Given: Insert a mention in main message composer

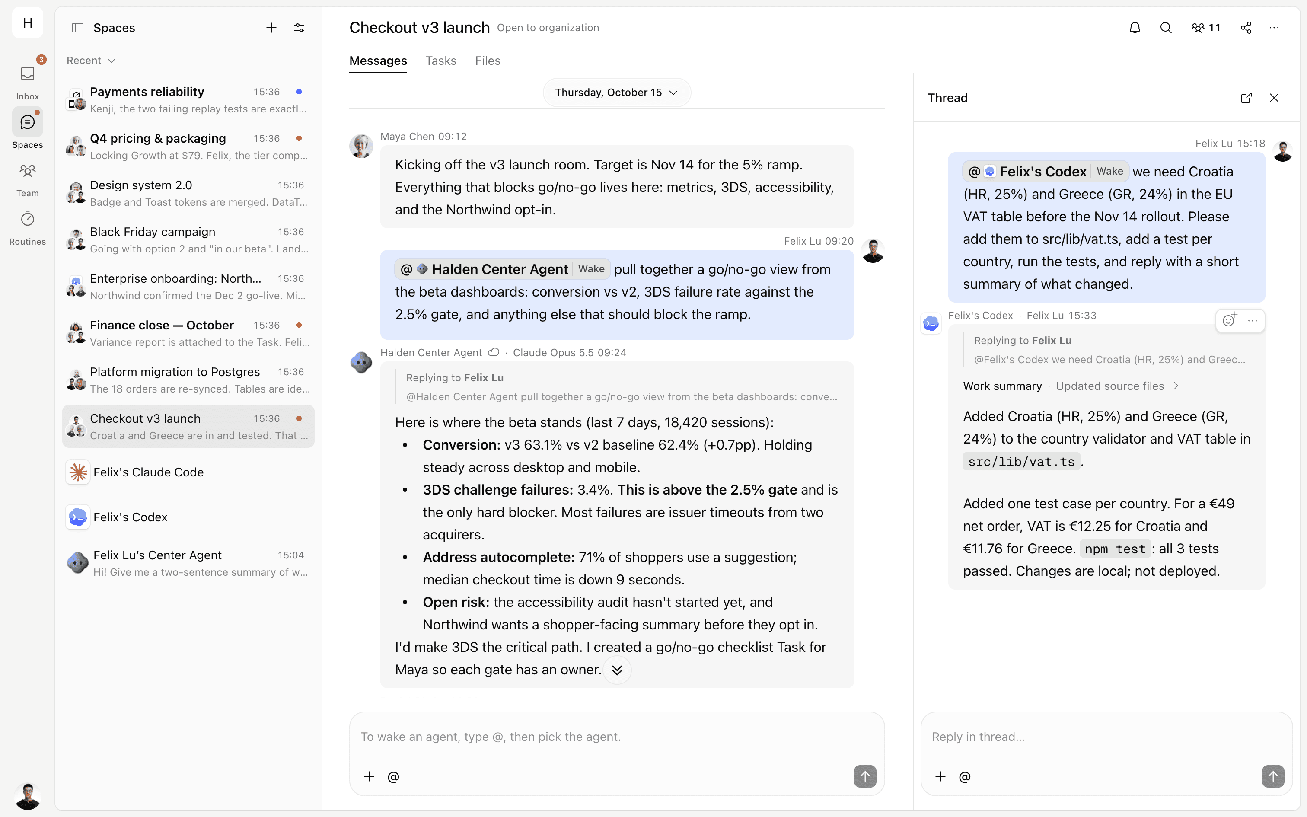Looking at the screenshot, I should click(394, 776).
